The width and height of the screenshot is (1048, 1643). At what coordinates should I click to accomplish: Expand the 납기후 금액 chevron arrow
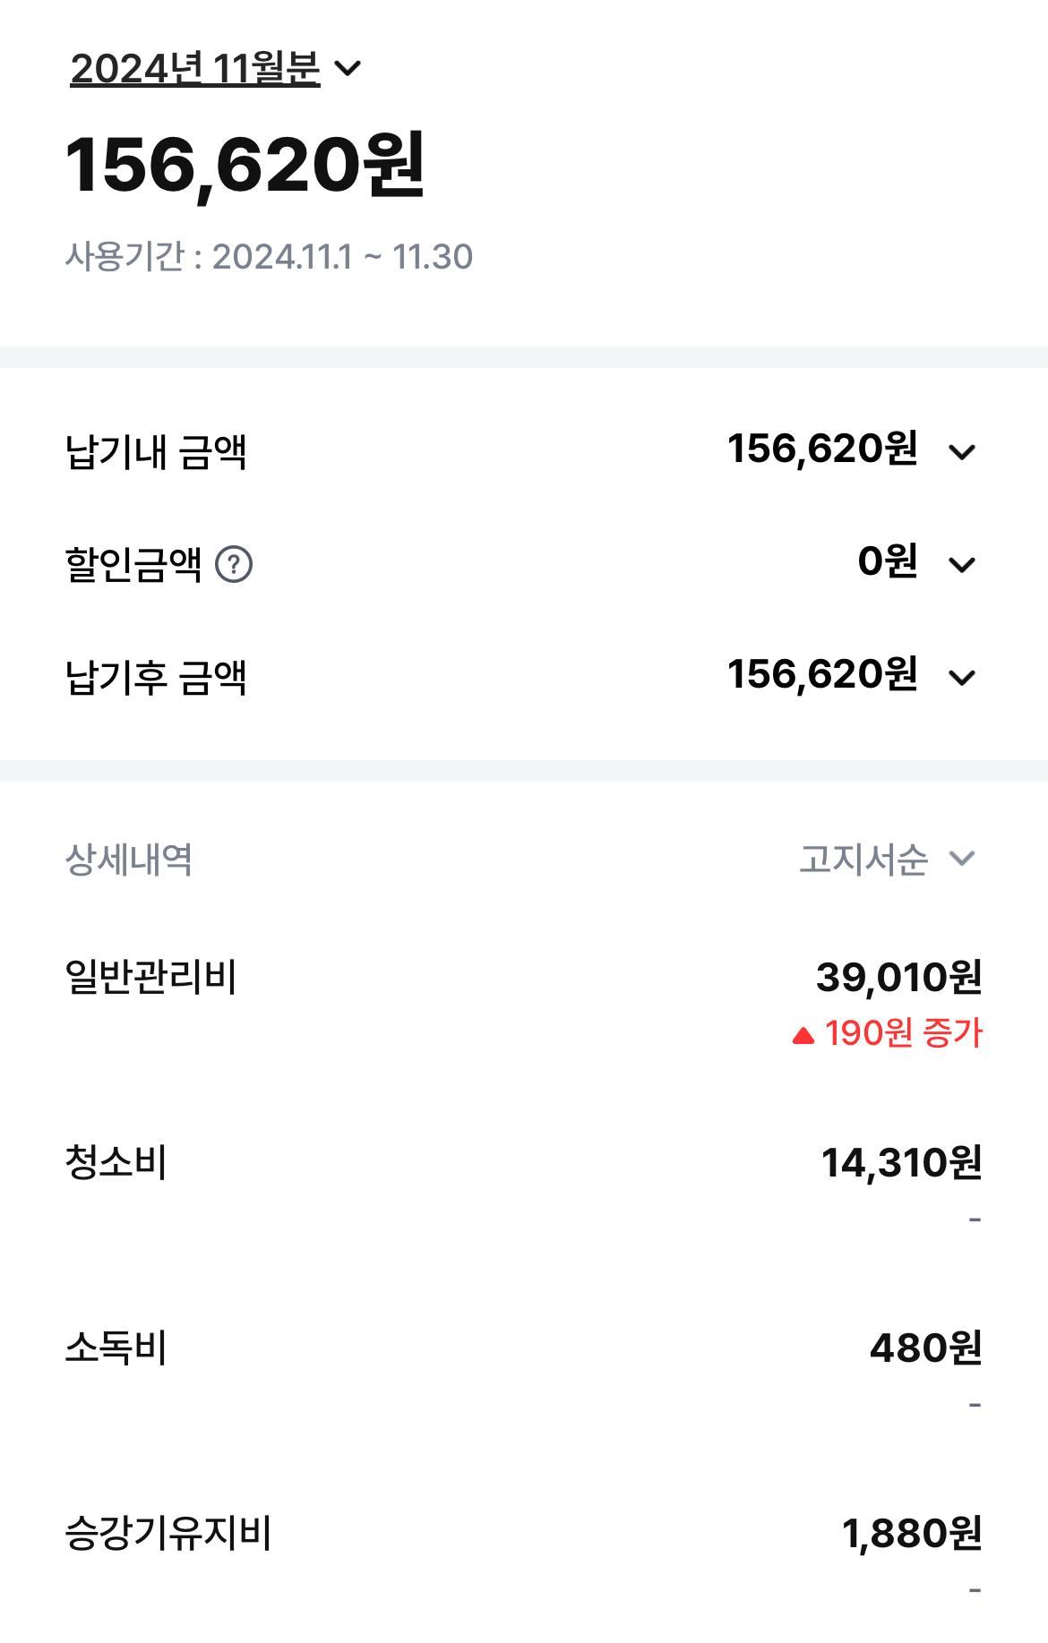(x=962, y=678)
